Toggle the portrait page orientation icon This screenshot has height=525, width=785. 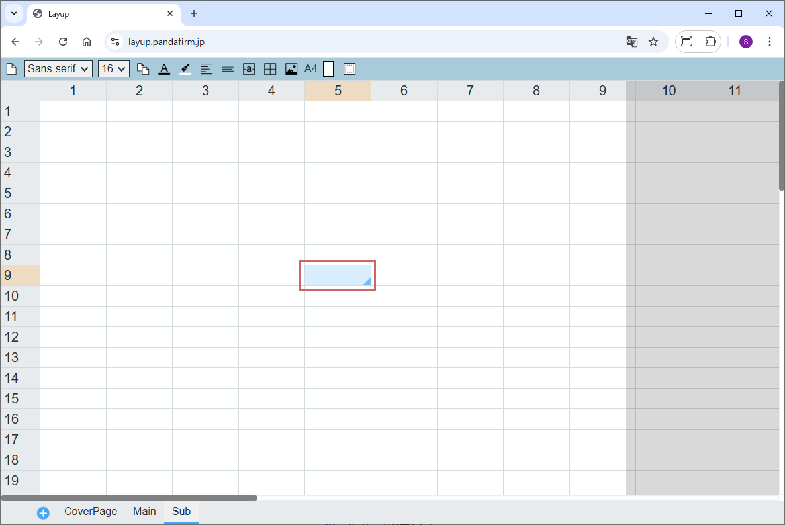[328, 69]
